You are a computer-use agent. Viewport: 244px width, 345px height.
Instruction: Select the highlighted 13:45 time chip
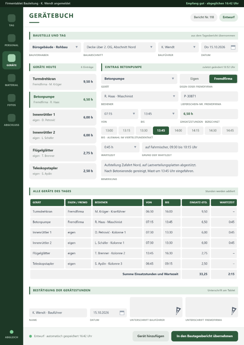(161, 131)
